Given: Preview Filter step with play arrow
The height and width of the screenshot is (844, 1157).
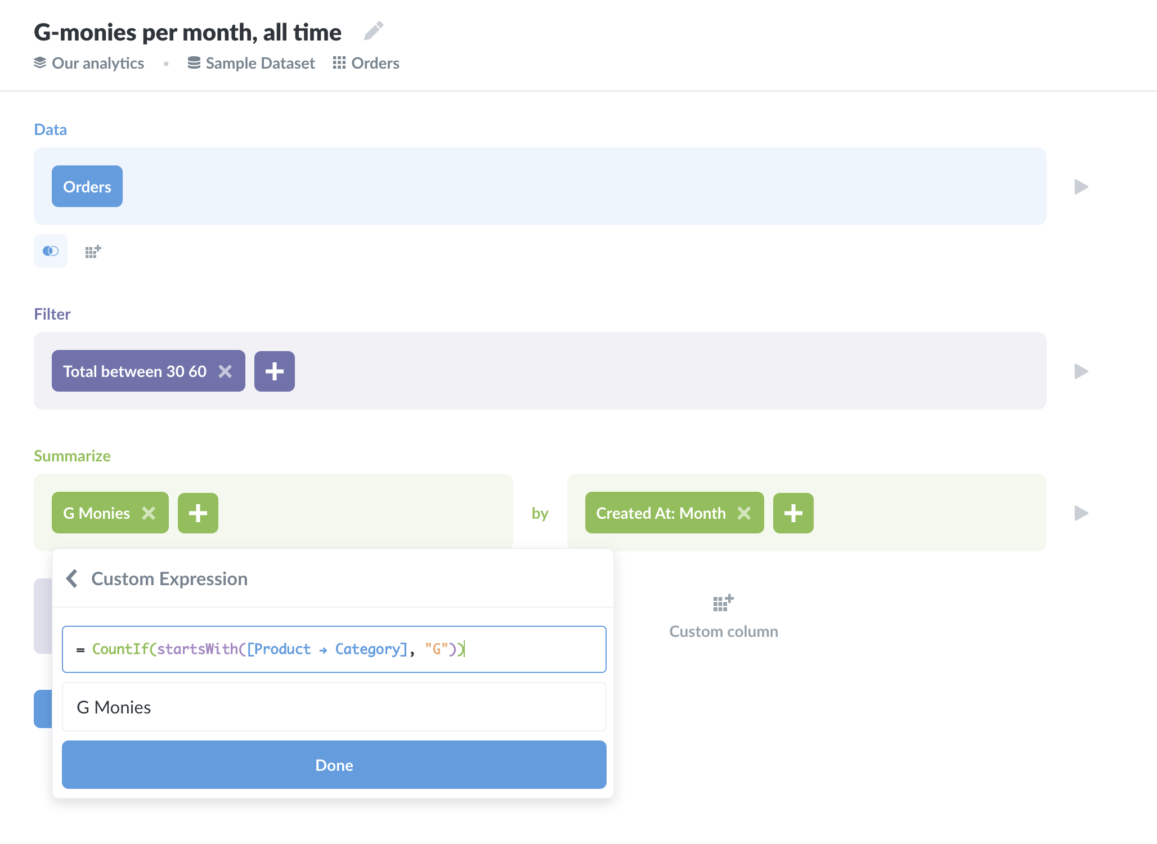Looking at the screenshot, I should pyautogui.click(x=1080, y=371).
